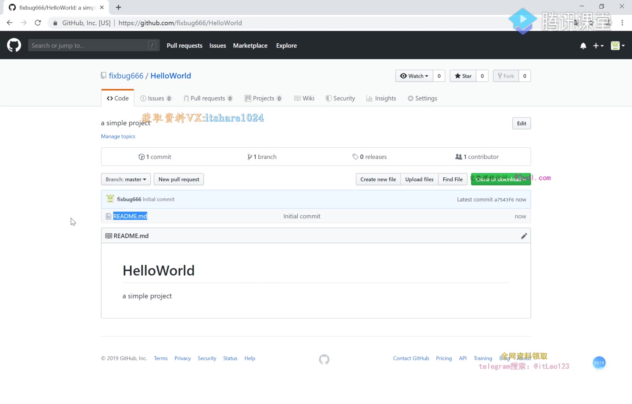This screenshot has width=632, height=404.
Task: Open the Wiki tab
Action: [304, 98]
